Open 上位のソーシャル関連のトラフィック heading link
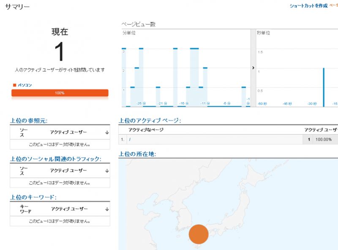Viewport: 338px width, 250px height. (x=55, y=159)
